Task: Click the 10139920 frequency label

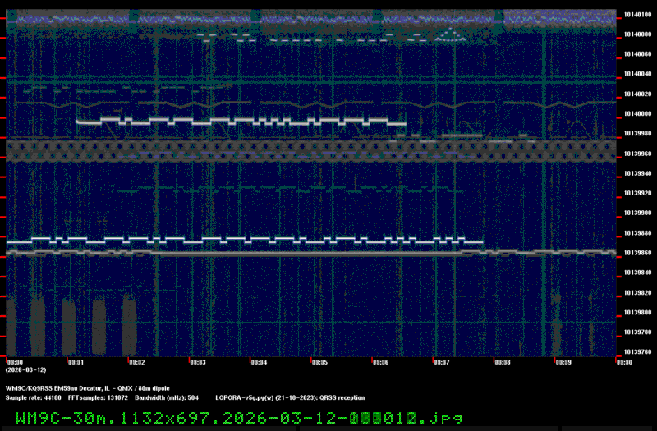Action: pos(637,193)
